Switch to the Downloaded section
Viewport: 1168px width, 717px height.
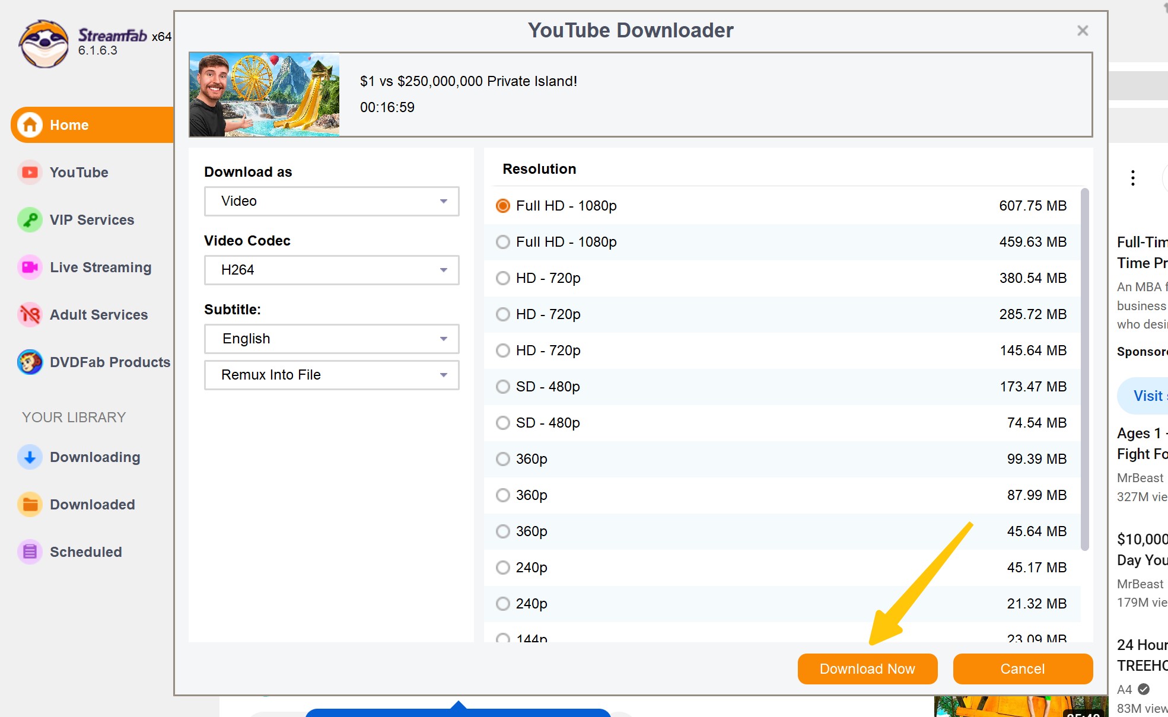(92, 504)
